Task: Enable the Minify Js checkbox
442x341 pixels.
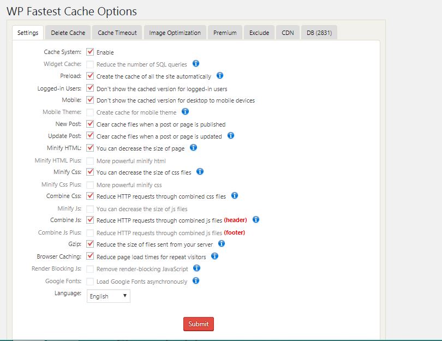Action: [x=90, y=208]
